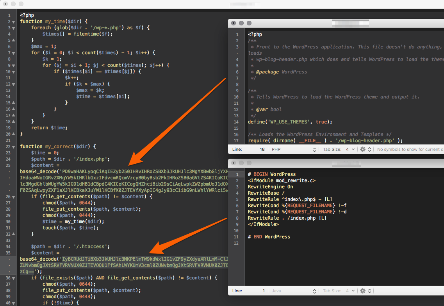Image resolution: width=444 pixels, height=306 pixels.
Task: Click "$path = $dir . '/.htaccess';" line
Action: click(70, 247)
